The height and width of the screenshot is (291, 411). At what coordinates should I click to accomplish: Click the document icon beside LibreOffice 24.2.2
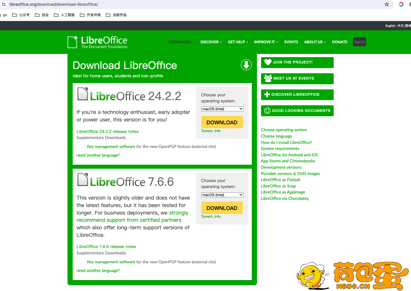pos(83,94)
